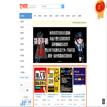Viewport: 107px width, 107px height.
Task: Open 云端软件 in the top navigation bar
Action: tap(57, 16)
